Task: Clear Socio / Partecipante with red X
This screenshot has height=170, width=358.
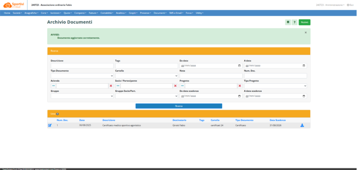Action: pos(176,86)
